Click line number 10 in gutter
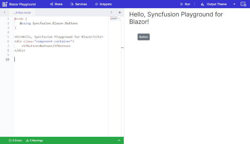 click(x=7, y=59)
